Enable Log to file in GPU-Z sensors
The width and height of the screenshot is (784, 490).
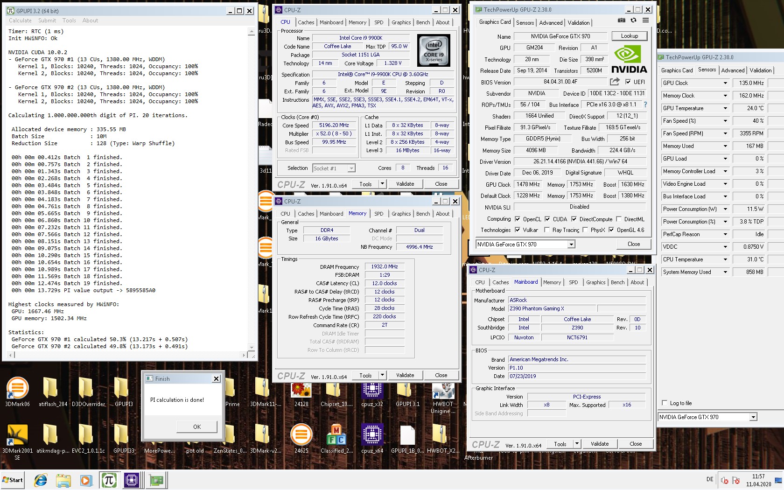tap(665, 403)
